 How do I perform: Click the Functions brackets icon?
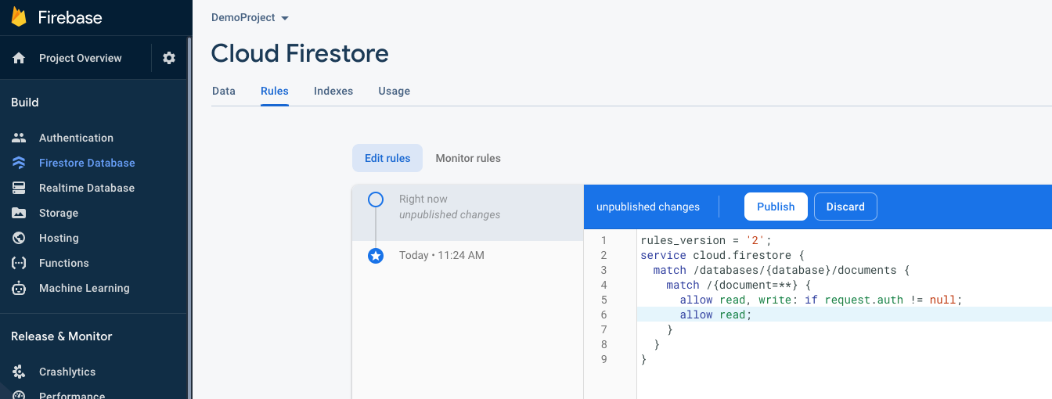(19, 263)
